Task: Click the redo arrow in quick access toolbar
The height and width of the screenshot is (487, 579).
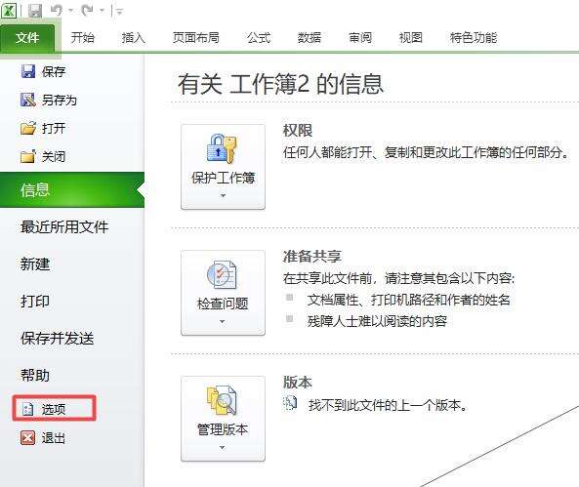Action: point(88,11)
